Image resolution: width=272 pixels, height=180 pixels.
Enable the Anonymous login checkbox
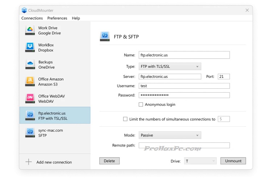point(141,104)
